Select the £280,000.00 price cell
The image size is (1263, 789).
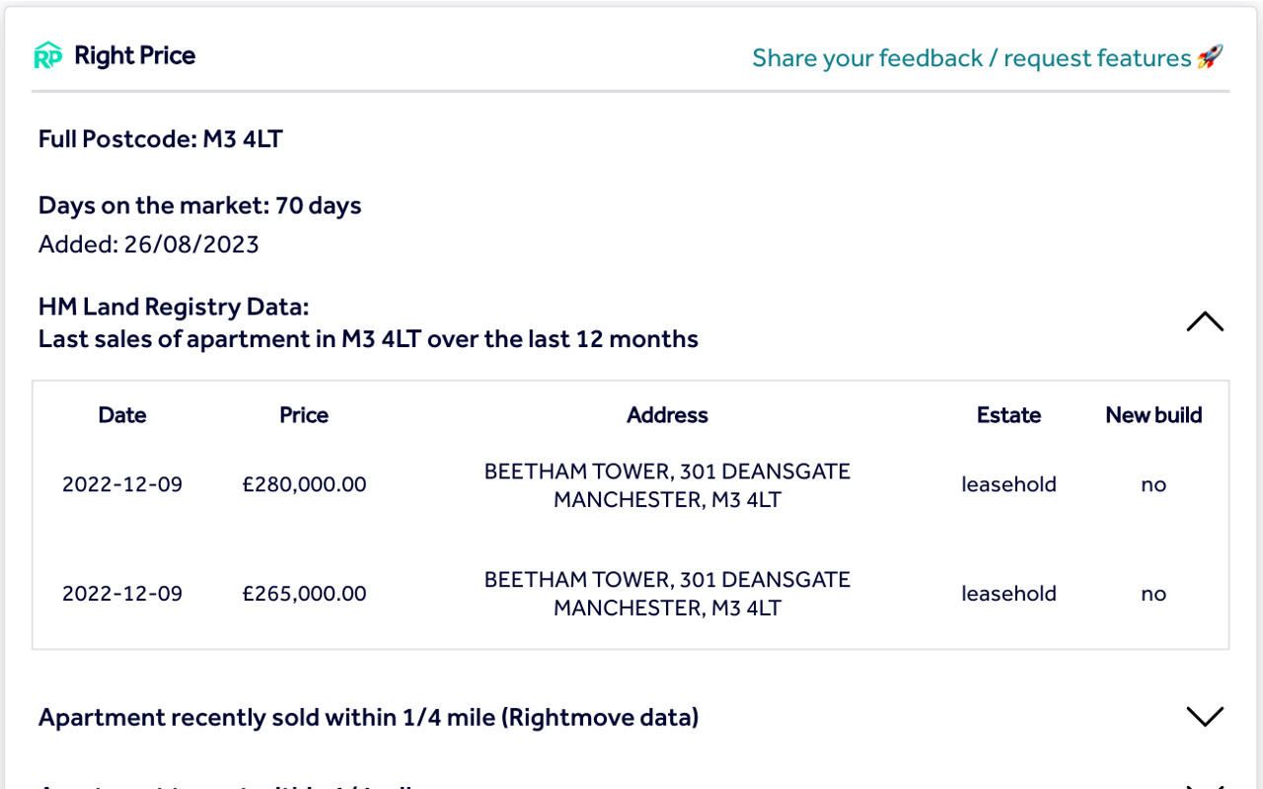click(304, 485)
